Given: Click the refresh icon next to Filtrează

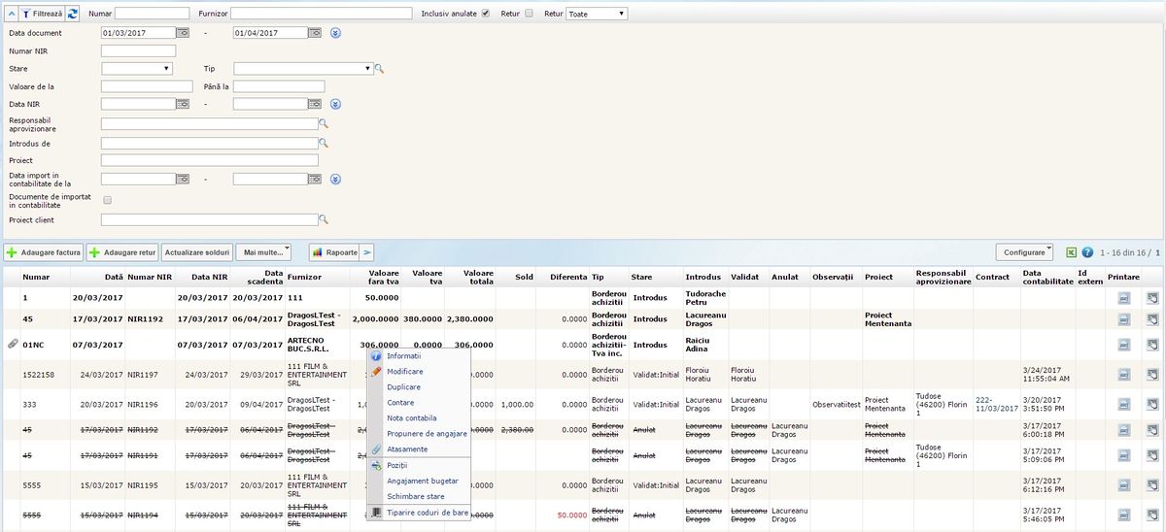Looking at the screenshot, I should tap(73, 14).
